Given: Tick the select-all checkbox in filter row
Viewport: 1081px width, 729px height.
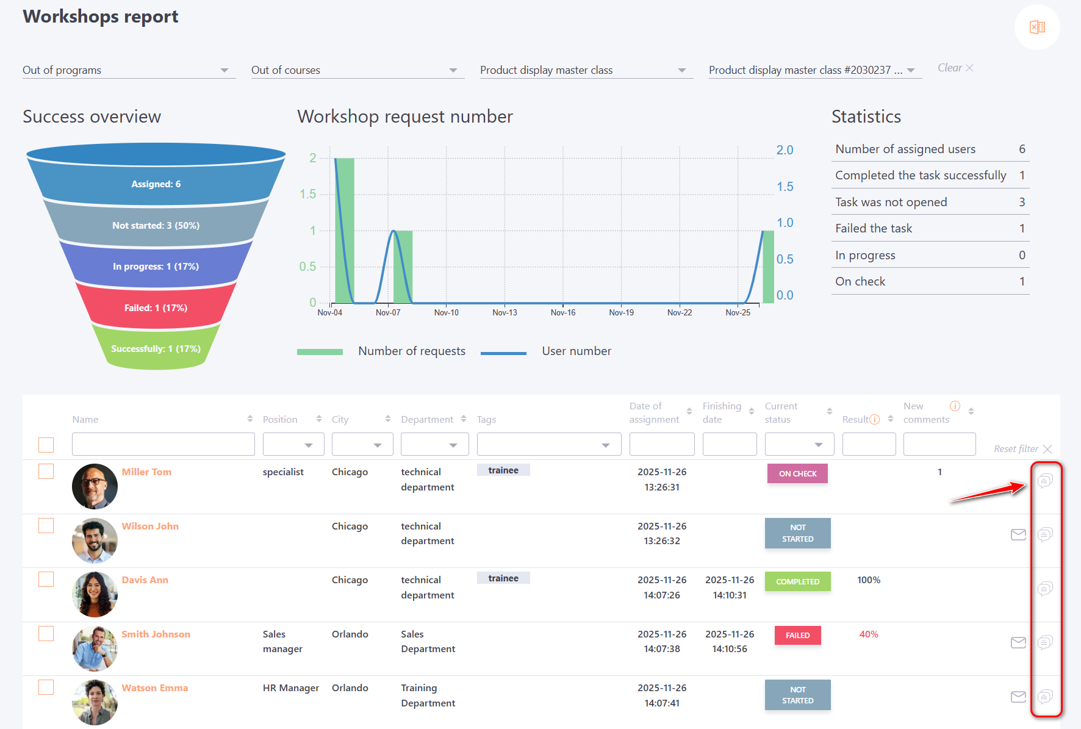Looking at the screenshot, I should [x=46, y=445].
